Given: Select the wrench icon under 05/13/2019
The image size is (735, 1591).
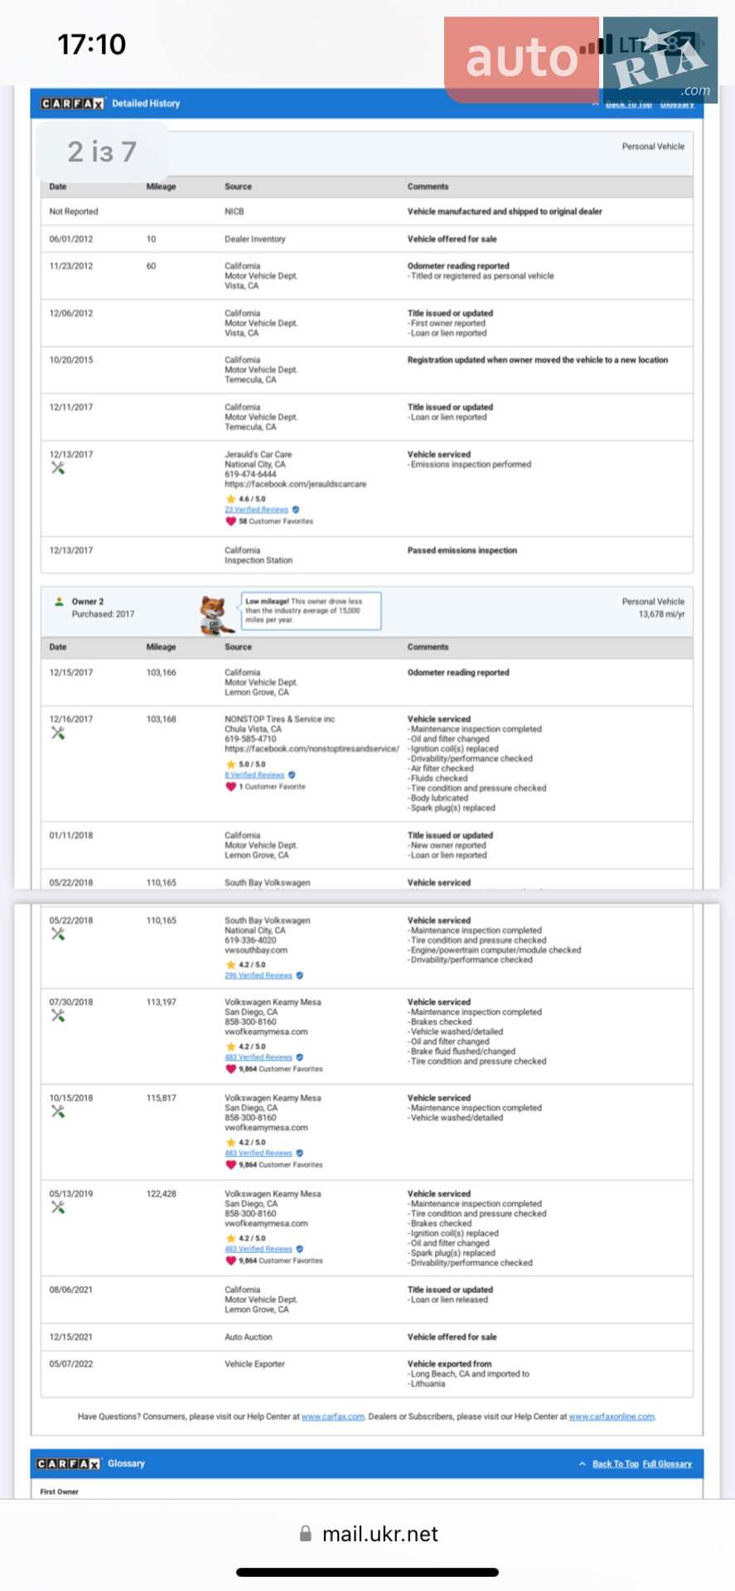Looking at the screenshot, I should (58, 1207).
